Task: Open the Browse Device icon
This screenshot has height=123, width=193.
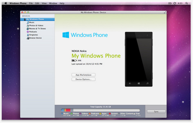Action: point(28,38)
